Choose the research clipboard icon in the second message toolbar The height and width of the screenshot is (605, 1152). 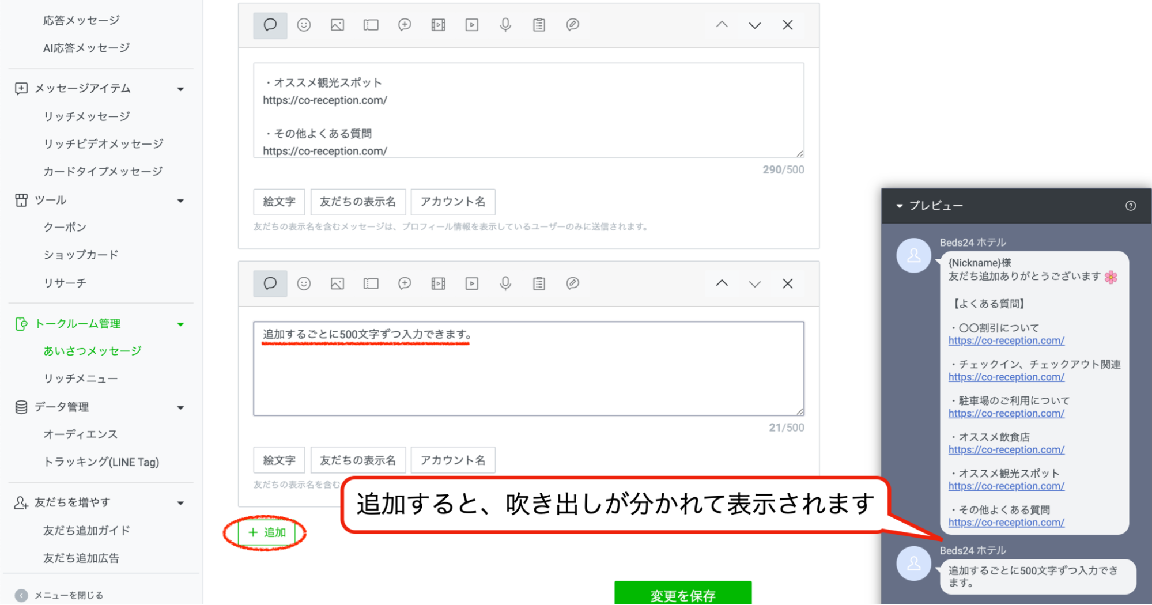539,283
